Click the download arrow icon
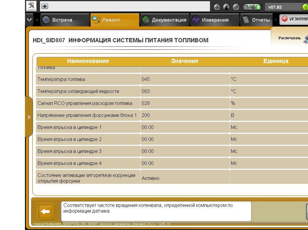This screenshot has width=308, height=230. 217,7
